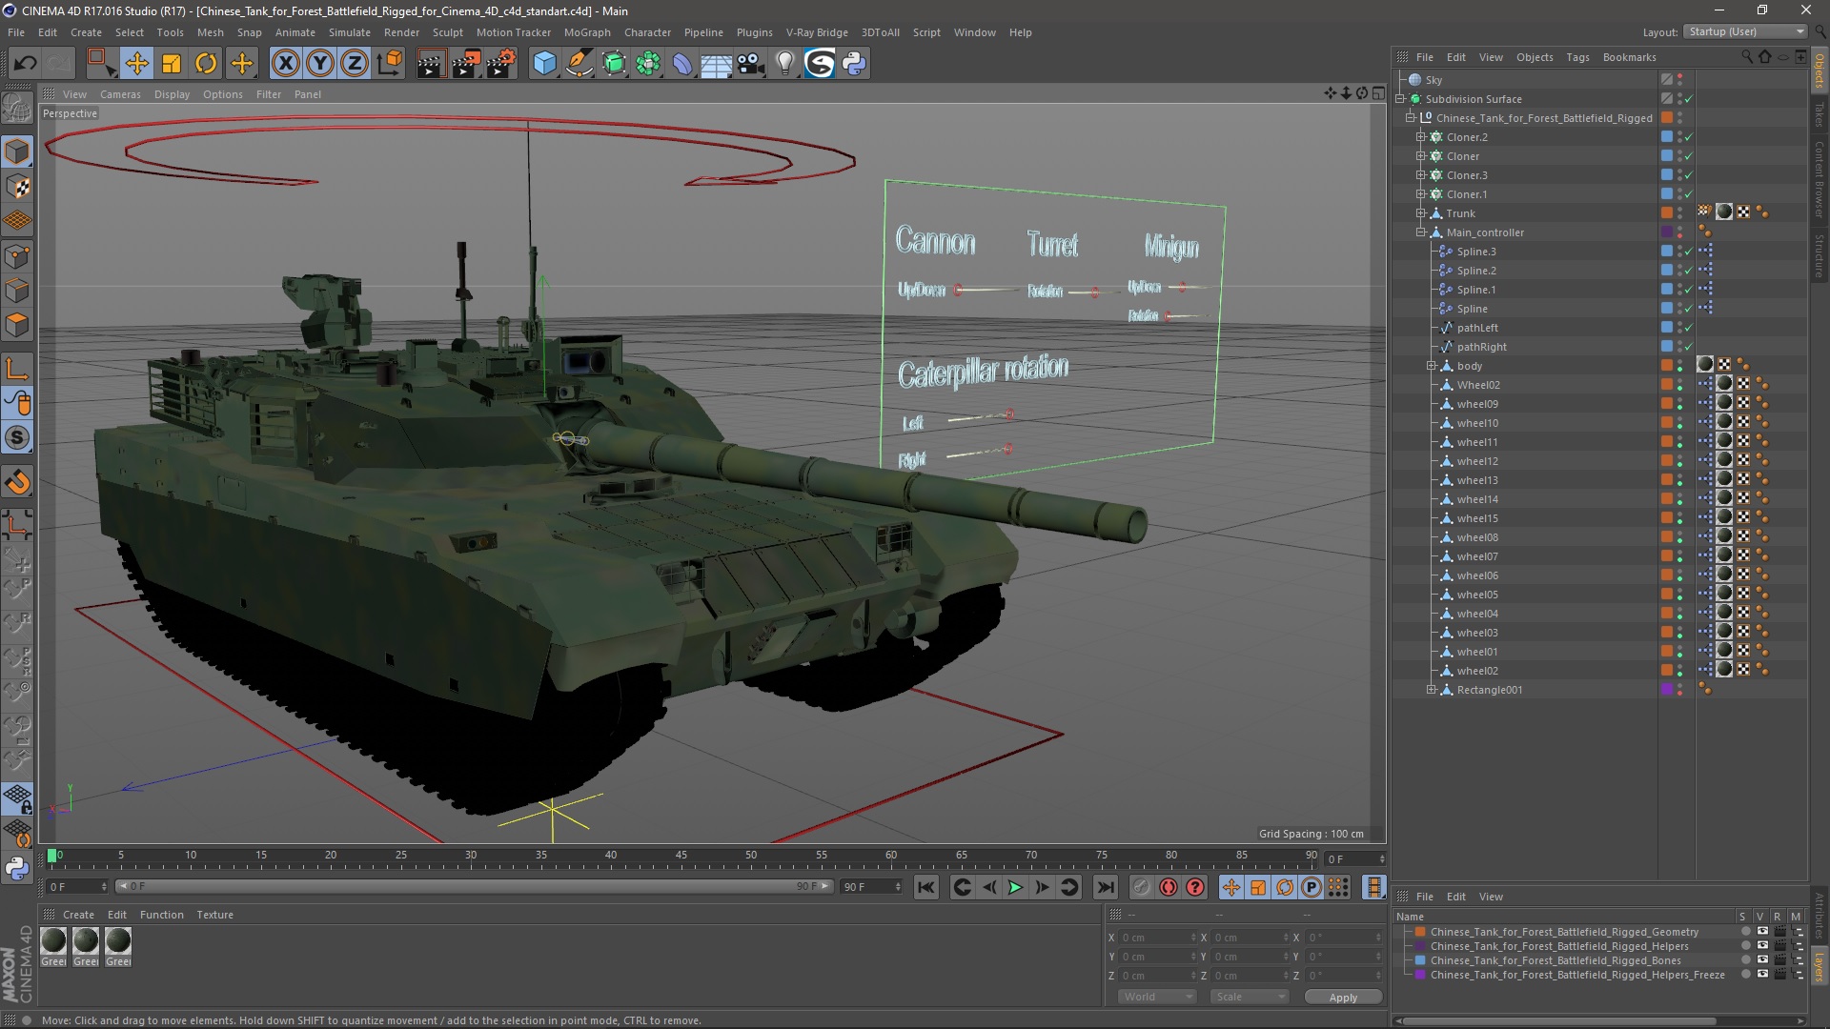
Task: Select the Wheel02 object row
Action: point(1477,385)
